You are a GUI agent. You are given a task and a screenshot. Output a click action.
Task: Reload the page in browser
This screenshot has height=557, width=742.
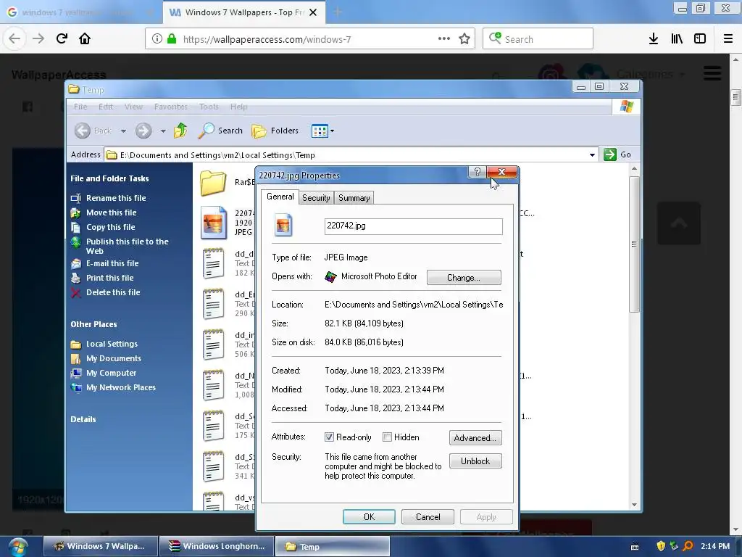click(62, 38)
